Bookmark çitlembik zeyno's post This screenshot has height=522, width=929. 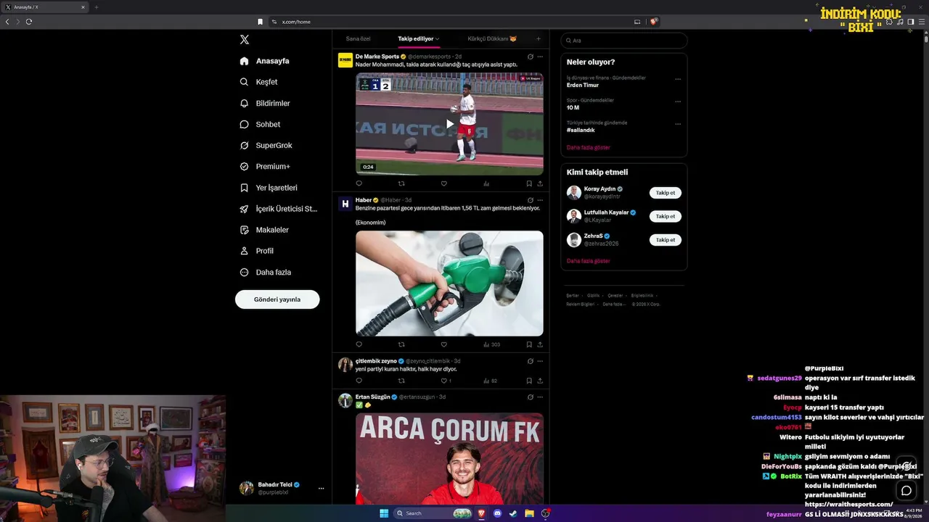529,381
